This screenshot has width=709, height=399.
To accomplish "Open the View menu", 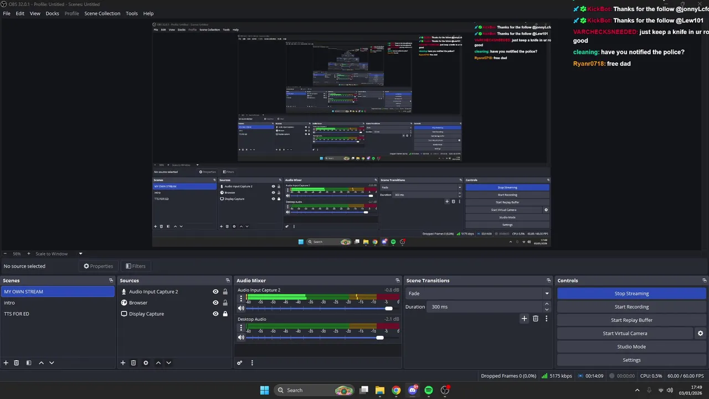I will point(35,13).
